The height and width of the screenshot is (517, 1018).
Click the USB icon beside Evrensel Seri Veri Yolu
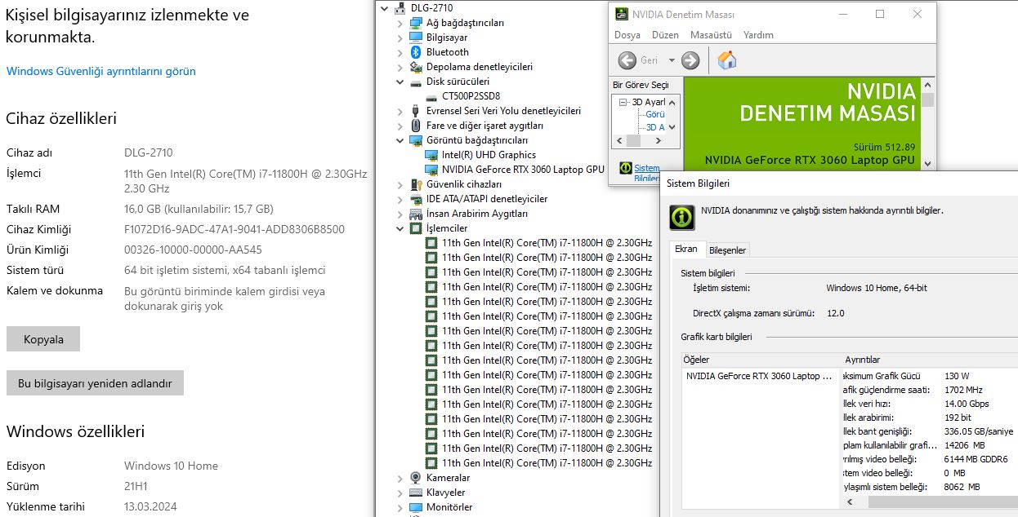pos(416,111)
